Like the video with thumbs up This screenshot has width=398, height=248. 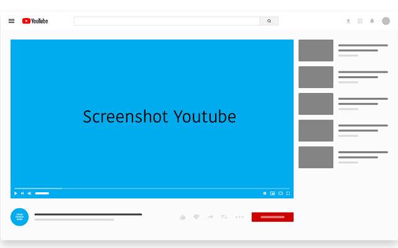183,217
